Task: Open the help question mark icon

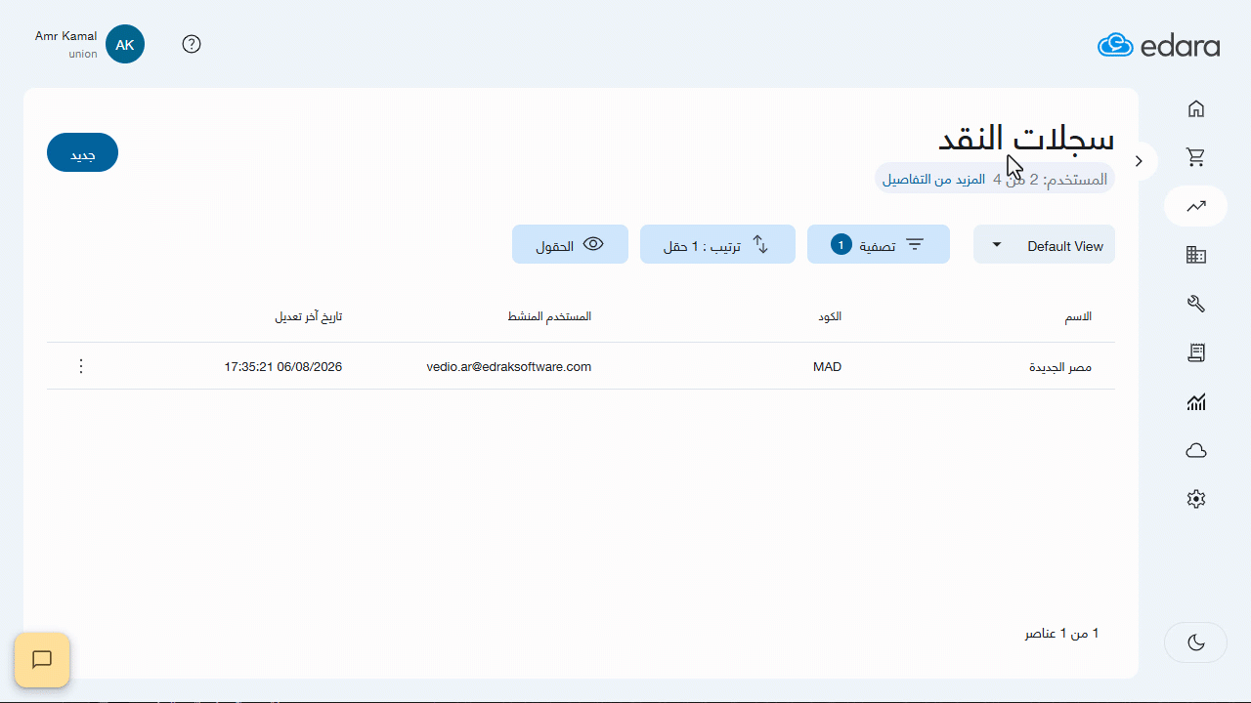Action: (192, 44)
